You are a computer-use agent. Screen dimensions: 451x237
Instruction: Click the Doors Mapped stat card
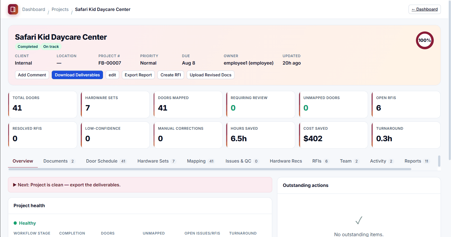[188, 105]
